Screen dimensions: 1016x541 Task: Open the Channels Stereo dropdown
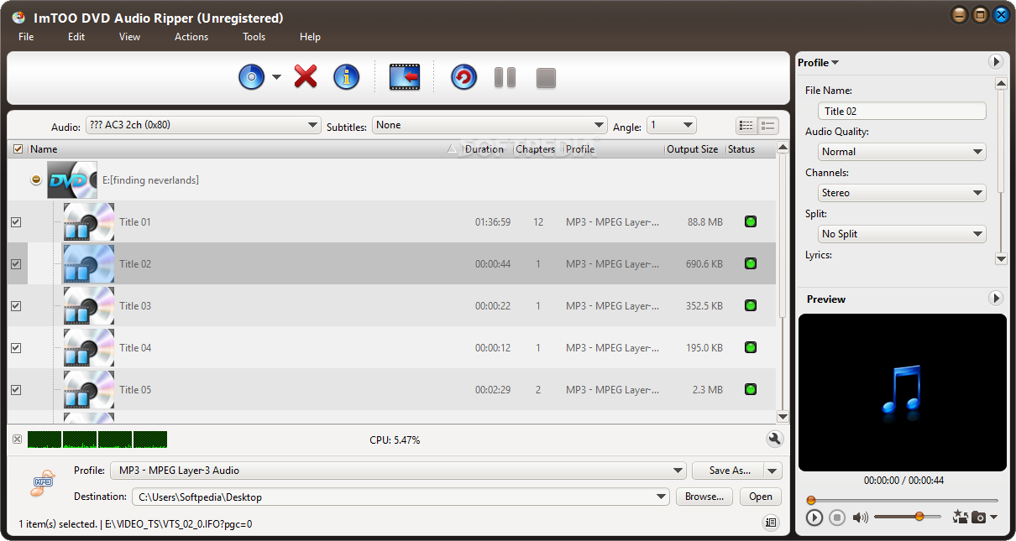(902, 193)
